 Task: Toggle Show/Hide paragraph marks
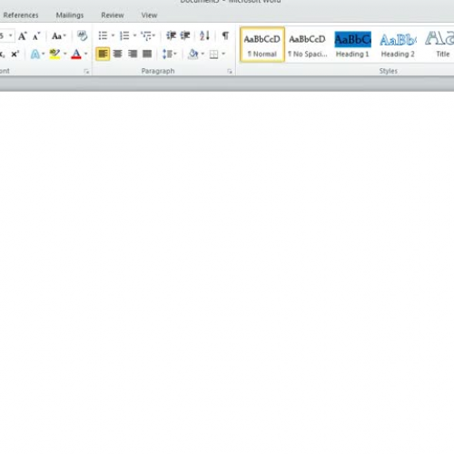[x=225, y=35]
